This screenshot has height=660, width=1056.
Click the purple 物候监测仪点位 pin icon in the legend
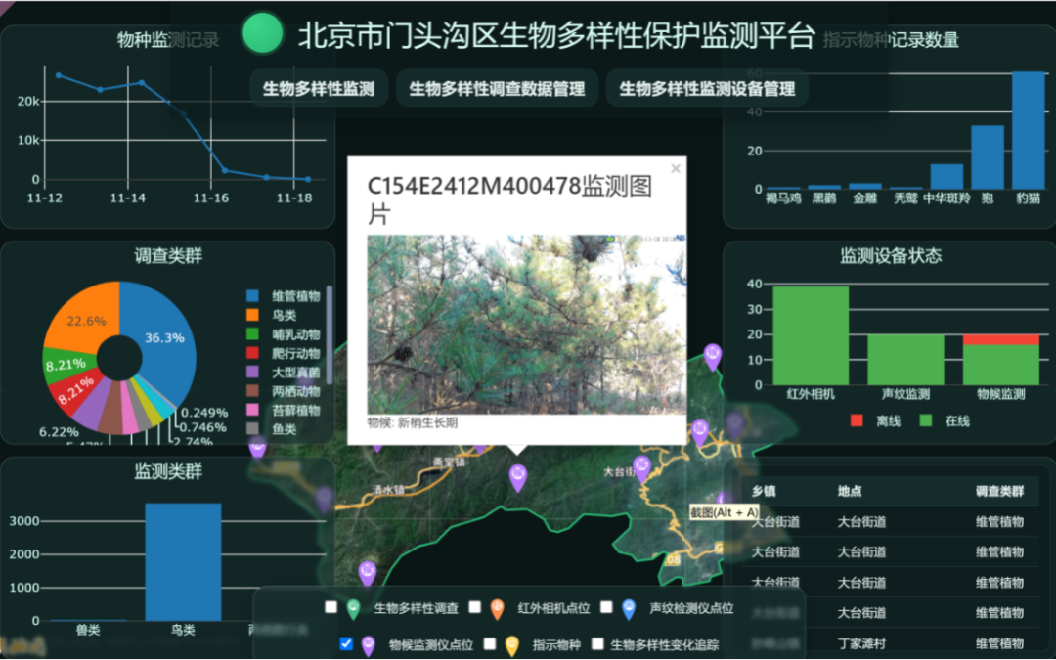tap(369, 644)
